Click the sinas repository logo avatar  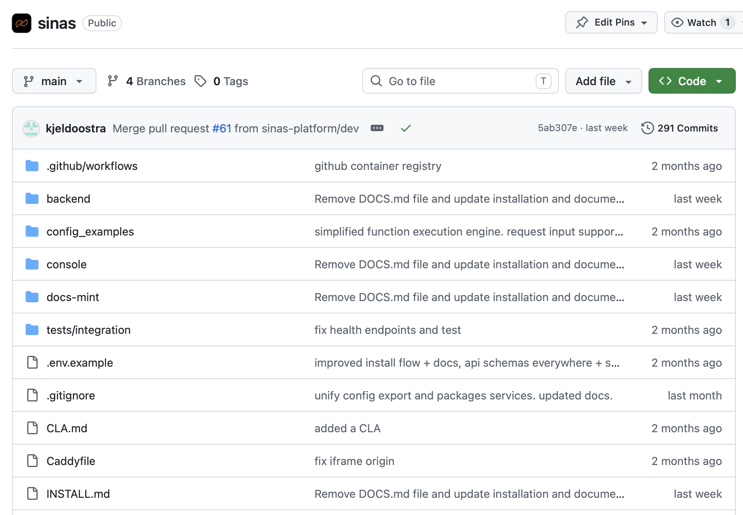(x=22, y=23)
